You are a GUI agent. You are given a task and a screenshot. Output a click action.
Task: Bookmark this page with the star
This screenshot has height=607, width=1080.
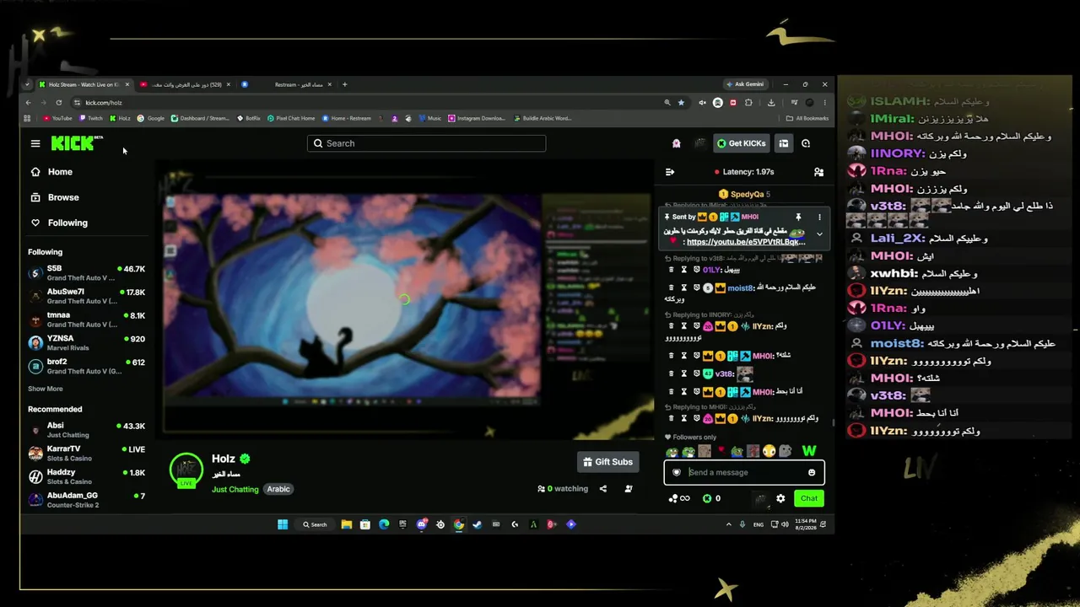pos(681,103)
